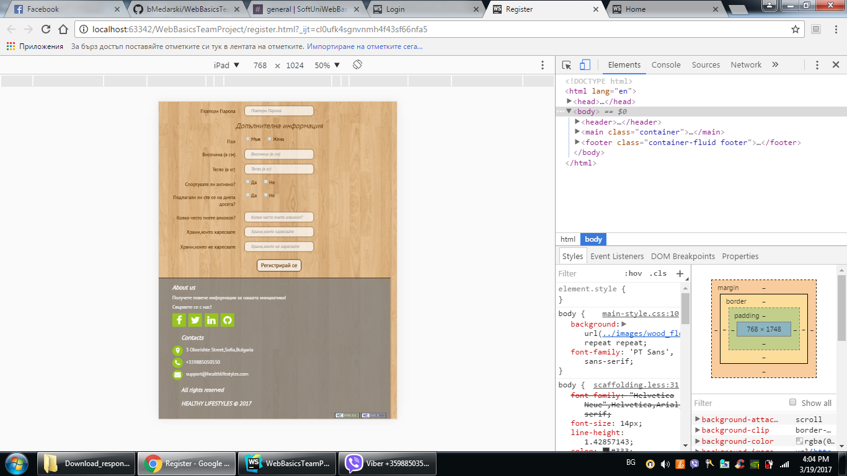The image size is (847, 476).
Task: Click the Импортиране на отметките сега link
Action: (x=365, y=46)
